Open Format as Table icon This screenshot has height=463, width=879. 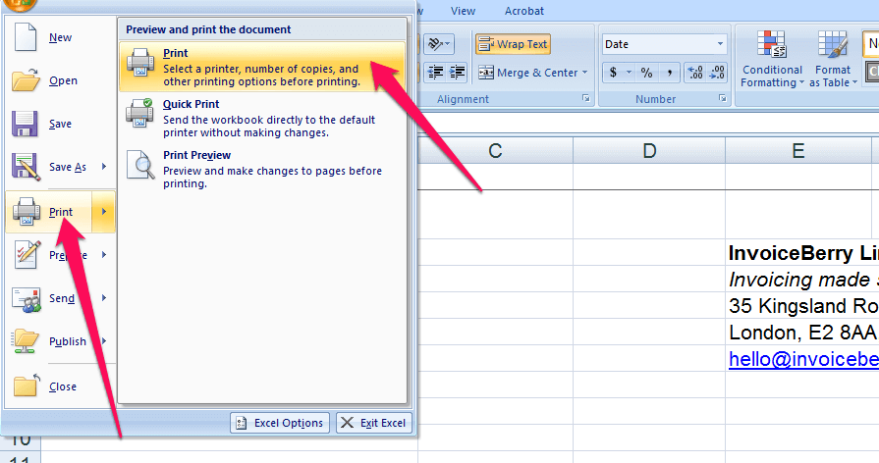[x=833, y=45]
